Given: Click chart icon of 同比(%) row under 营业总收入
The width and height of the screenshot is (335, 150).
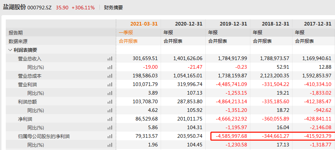Looking at the screenshot, I should [x=110, y=67].
